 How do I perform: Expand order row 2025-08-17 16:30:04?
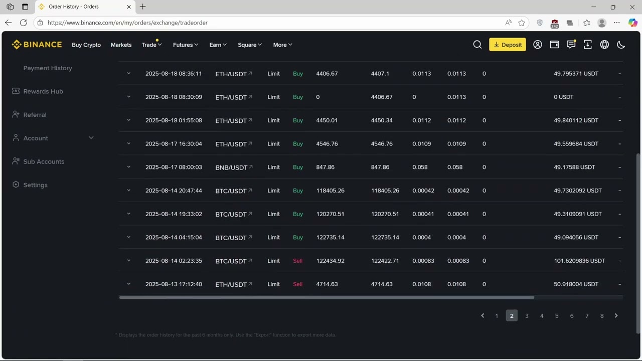pyautogui.click(x=128, y=143)
